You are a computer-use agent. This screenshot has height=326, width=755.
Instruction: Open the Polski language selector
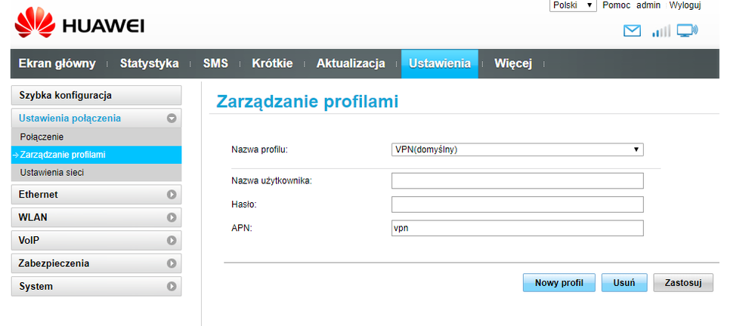click(572, 5)
